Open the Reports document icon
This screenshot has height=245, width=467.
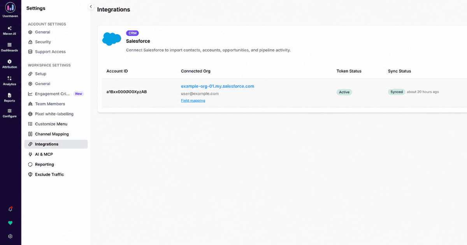tap(10, 95)
